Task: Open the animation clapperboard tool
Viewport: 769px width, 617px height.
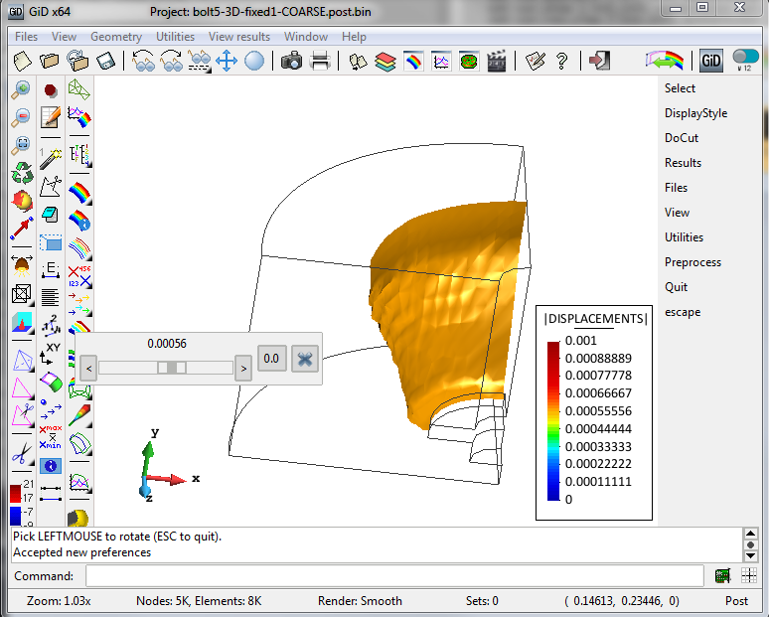Action: [497, 62]
